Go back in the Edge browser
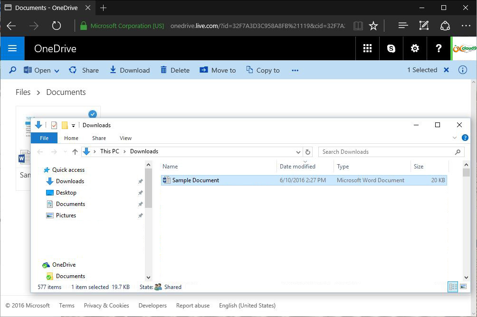 11,26
